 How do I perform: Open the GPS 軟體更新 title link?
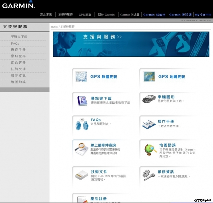pos(104,77)
